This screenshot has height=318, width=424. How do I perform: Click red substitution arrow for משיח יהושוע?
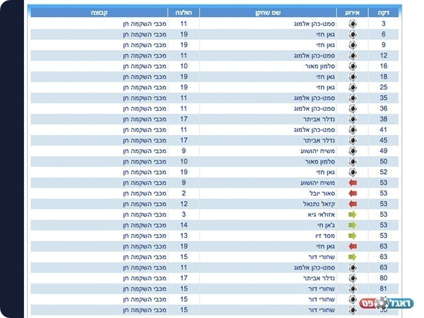click(x=352, y=182)
